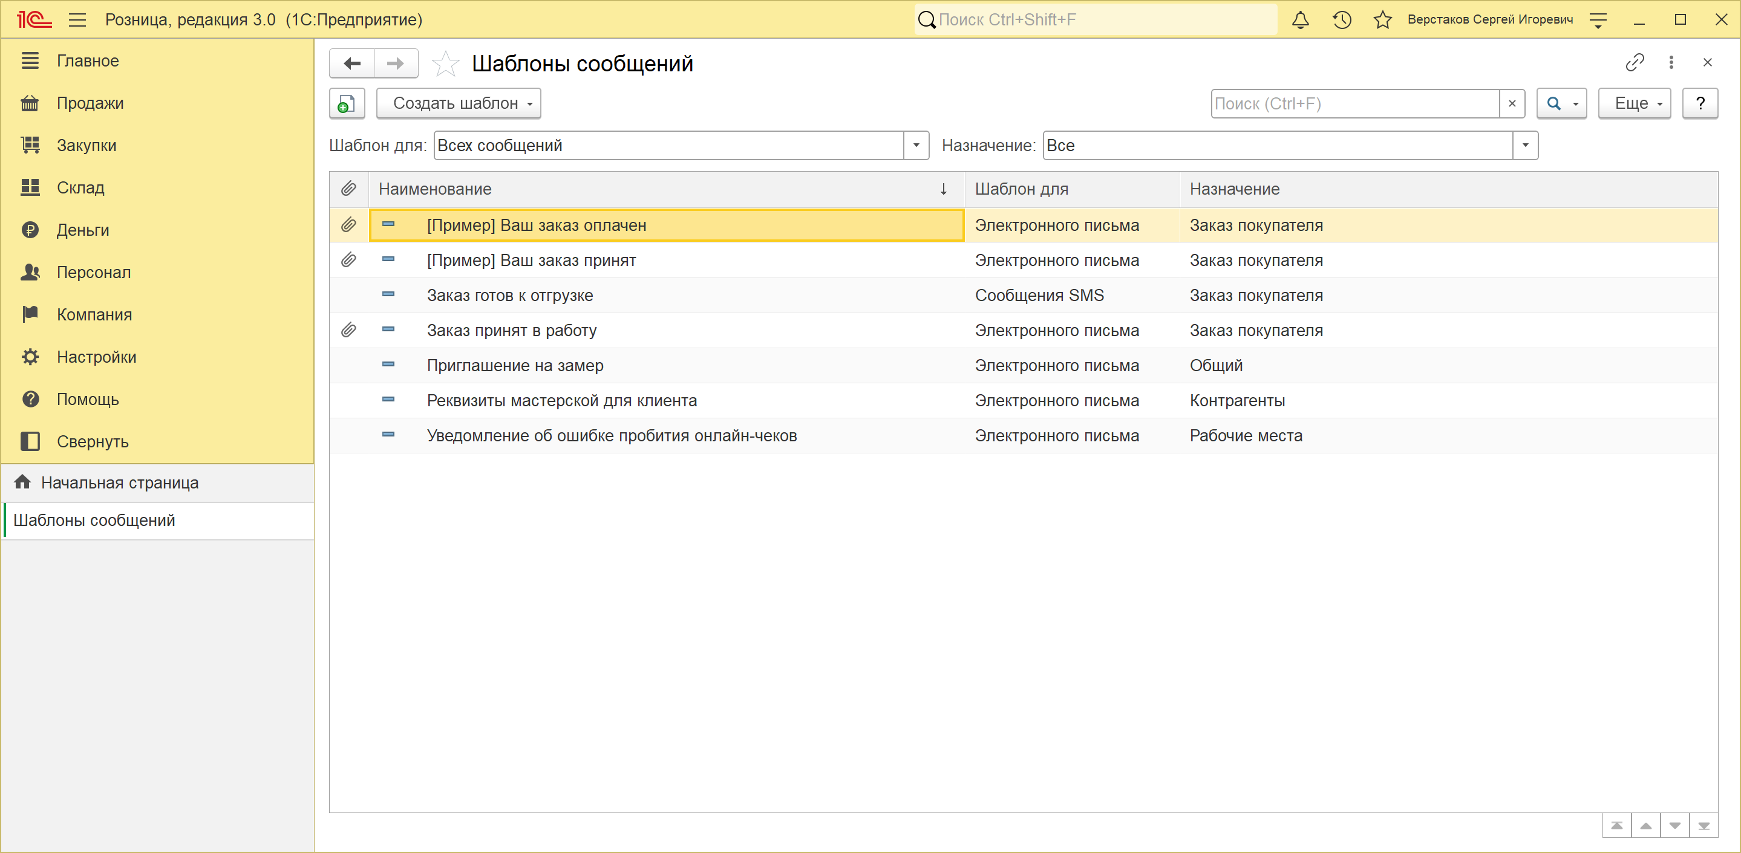
Task: Click the Назначение column header
Action: (1448, 189)
